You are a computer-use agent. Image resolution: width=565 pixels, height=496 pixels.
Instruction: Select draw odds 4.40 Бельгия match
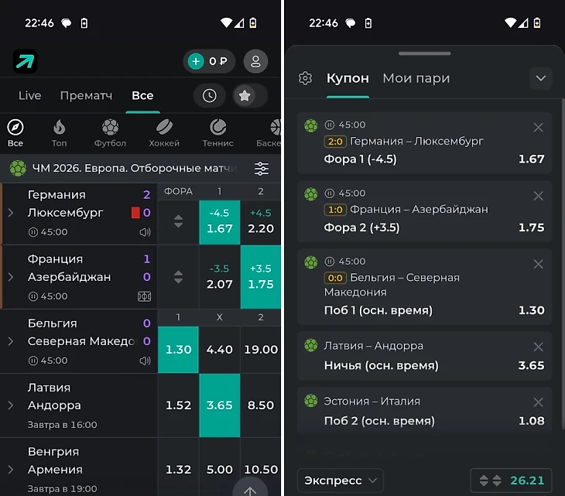click(220, 350)
